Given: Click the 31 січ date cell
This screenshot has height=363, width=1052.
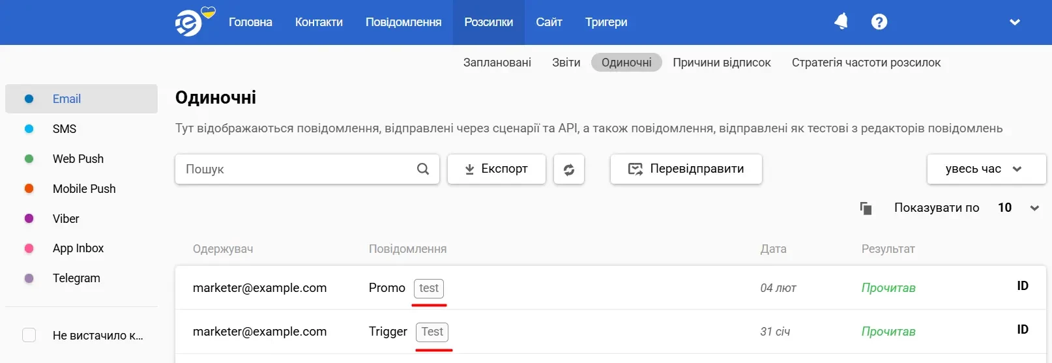Looking at the screenshot, I should tap(775, 332).
